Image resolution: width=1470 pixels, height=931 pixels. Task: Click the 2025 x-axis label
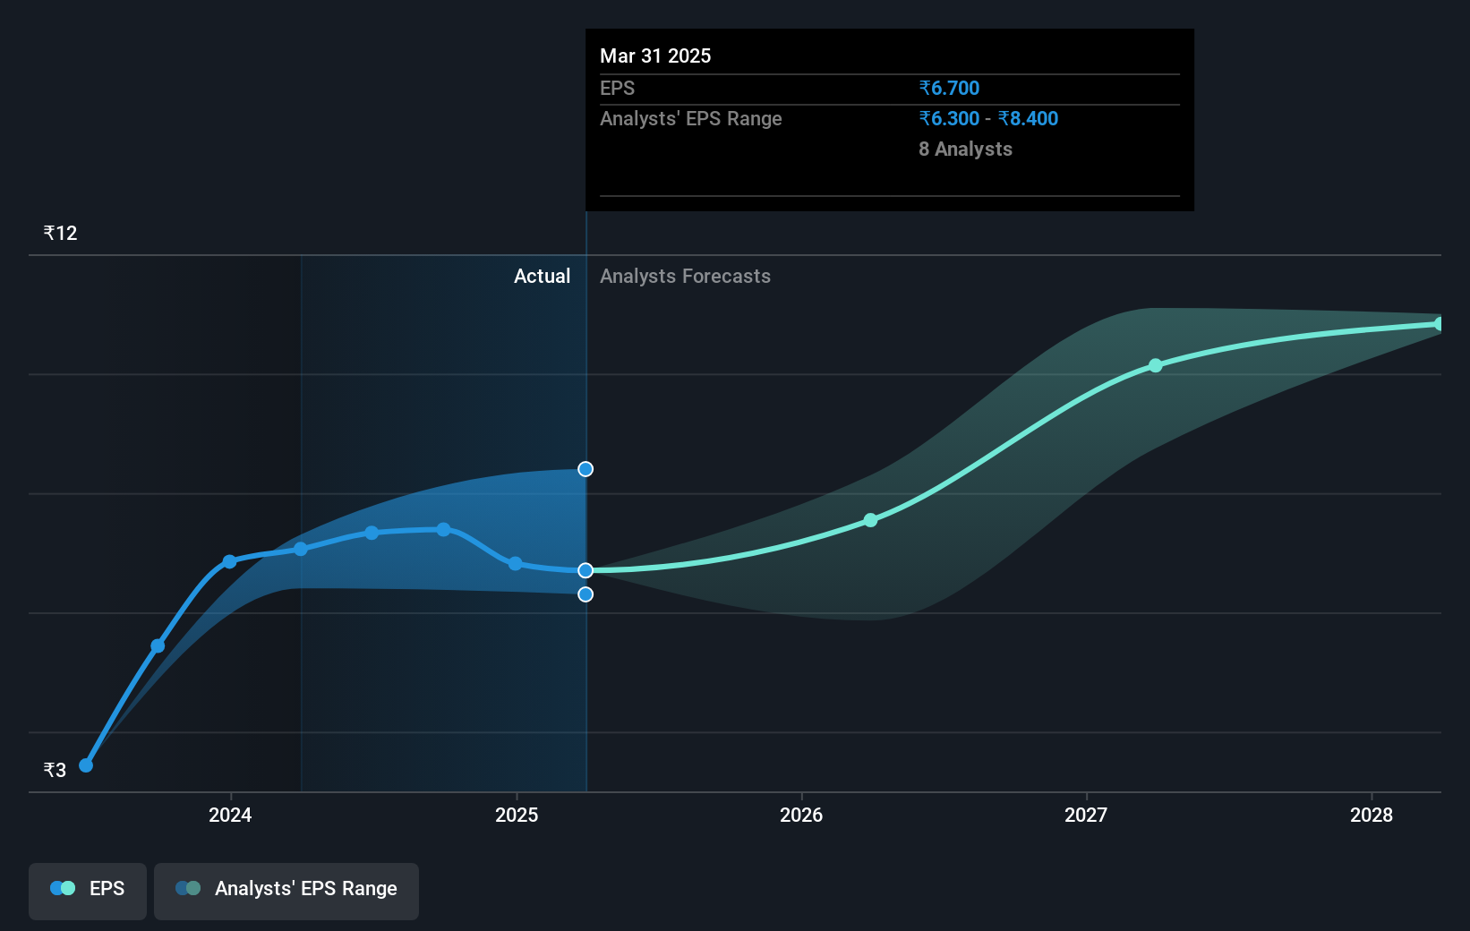(x=517, y=815)
